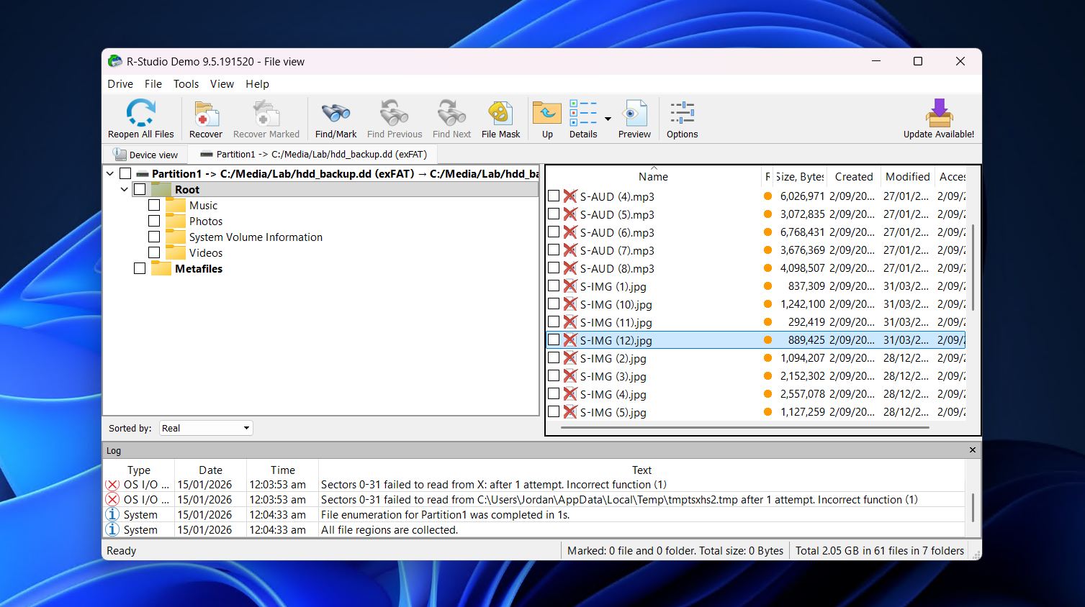Select the Recover tool
The height and width of the screenshot is (607, 1085).
pyautogui.click(x=205, y=114)
